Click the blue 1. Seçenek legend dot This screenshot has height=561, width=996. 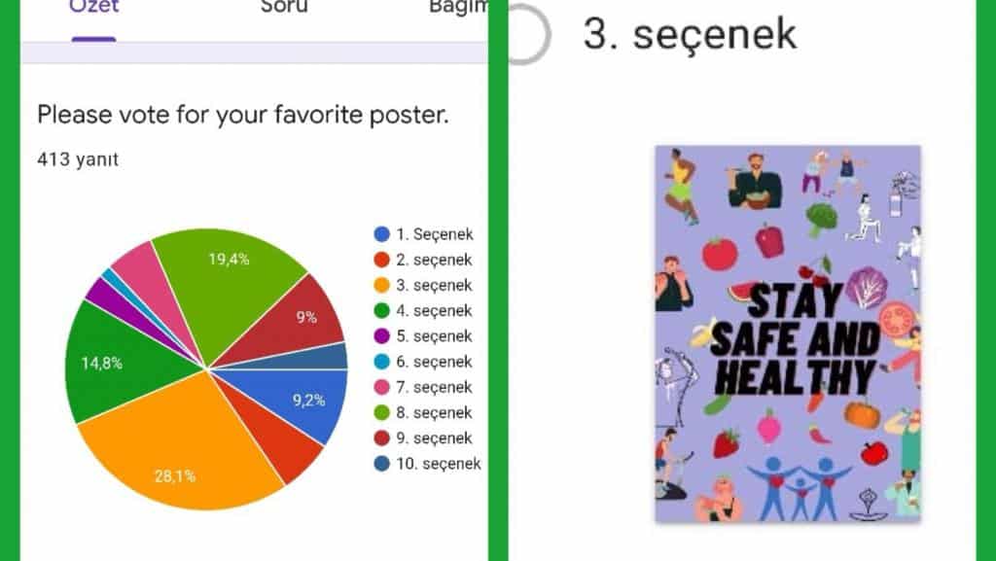382,234
